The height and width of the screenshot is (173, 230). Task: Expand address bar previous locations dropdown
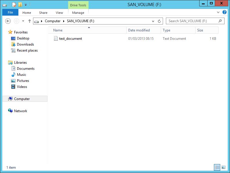click(153, 21)
